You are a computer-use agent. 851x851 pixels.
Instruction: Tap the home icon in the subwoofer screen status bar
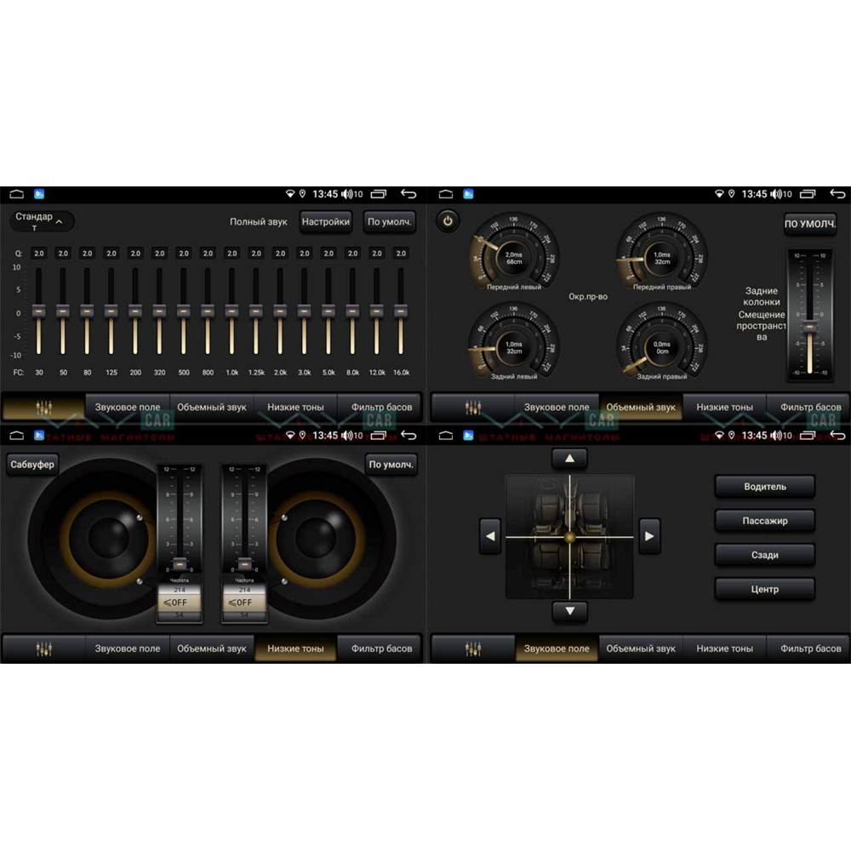click(17, 435)
